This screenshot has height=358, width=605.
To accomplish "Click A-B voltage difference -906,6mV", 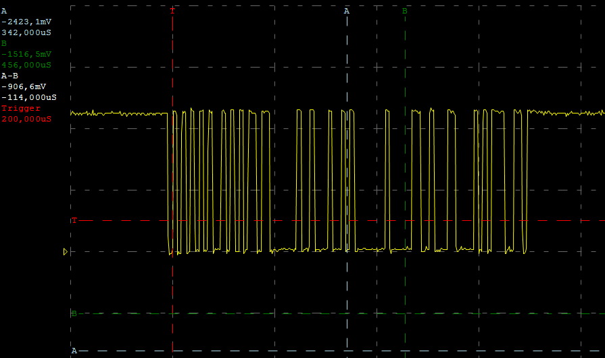I will pos(24,86).
